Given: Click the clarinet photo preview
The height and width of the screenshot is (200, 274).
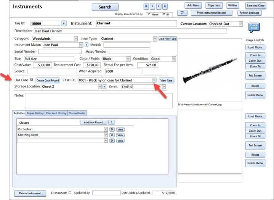Looking at the screenshot, I should 210,70.
